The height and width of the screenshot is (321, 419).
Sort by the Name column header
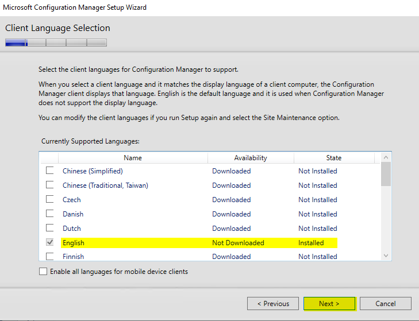pos(133,158)
